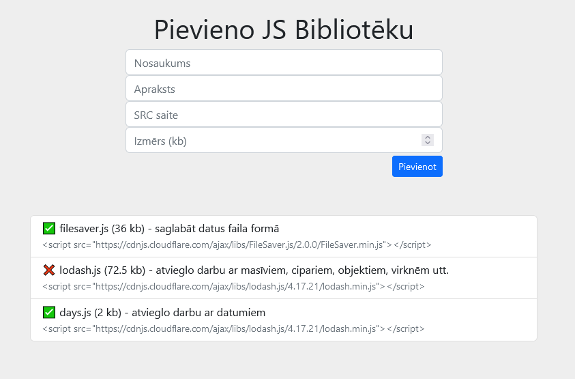This screenshot has height=379, width=575.
Task: Click the FileSaver.min.js script tag text
Action: click(237, 244)
